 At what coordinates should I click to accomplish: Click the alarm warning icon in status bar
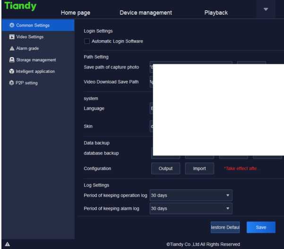[x=7, y=244]
